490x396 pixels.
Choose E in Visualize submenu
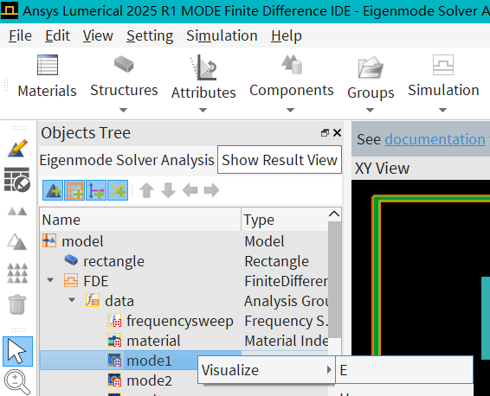pos(404,370)
